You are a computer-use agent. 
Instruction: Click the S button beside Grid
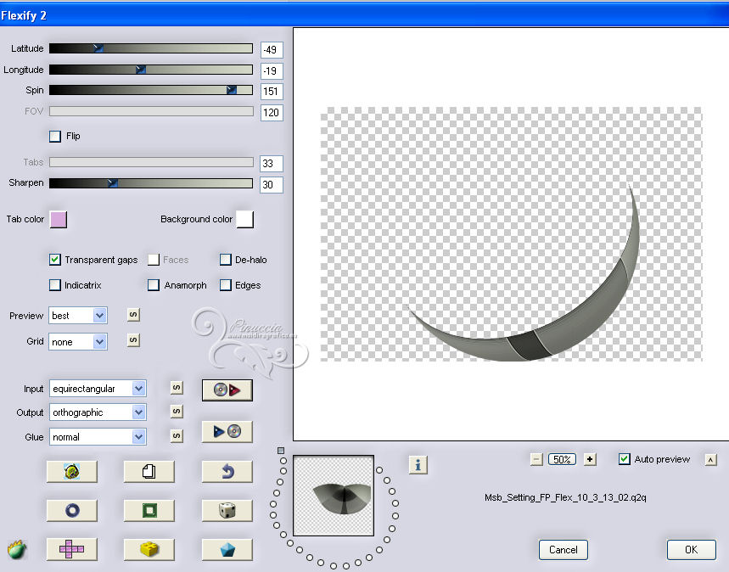[x=133, y=340]
